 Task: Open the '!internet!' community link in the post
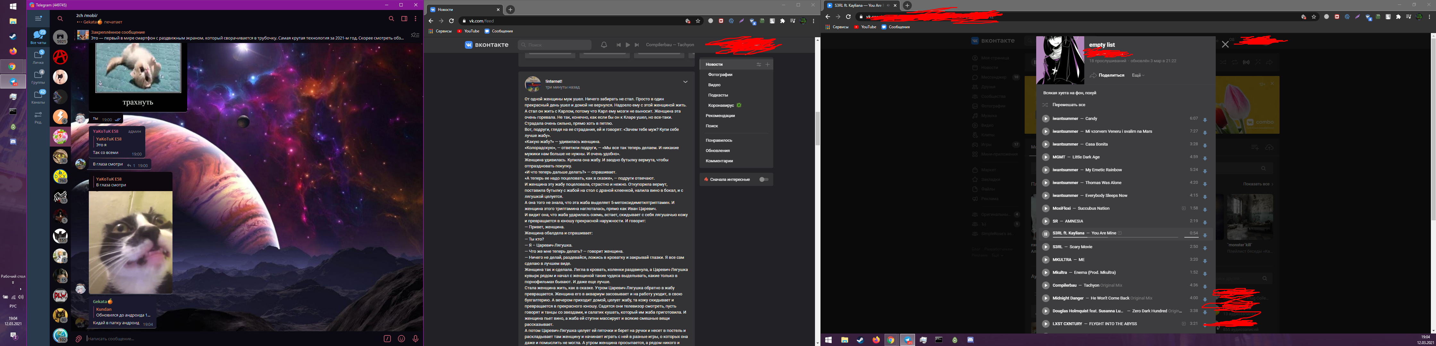554,81
